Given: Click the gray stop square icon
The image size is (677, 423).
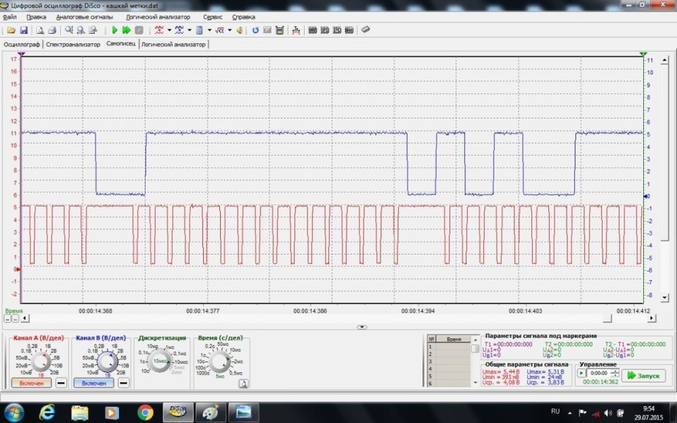Looking at the screenshot, I should pyautogui.click(x=139, y=30).
